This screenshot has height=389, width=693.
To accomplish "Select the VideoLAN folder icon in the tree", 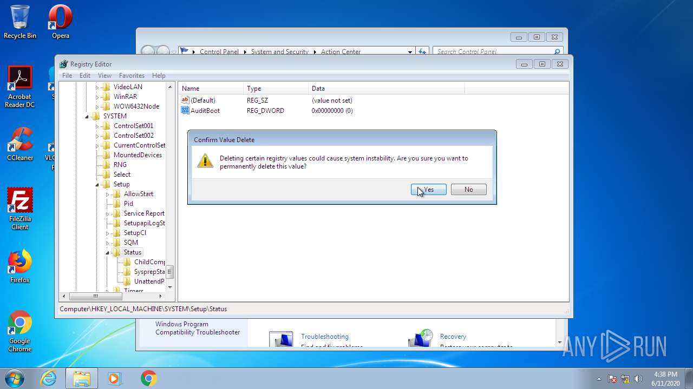I will click(x=106, y=87).
